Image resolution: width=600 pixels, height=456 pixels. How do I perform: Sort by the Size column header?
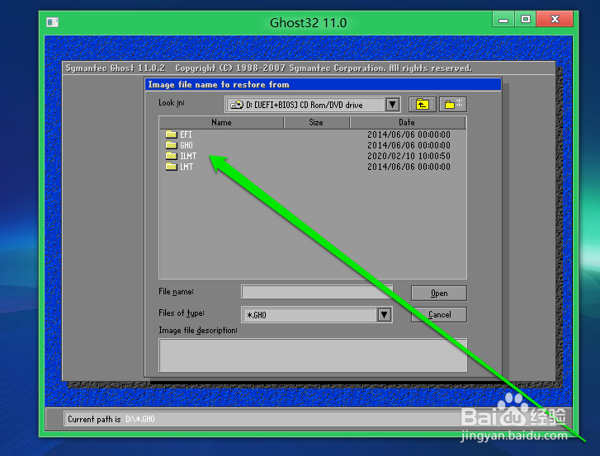point(316,123)
